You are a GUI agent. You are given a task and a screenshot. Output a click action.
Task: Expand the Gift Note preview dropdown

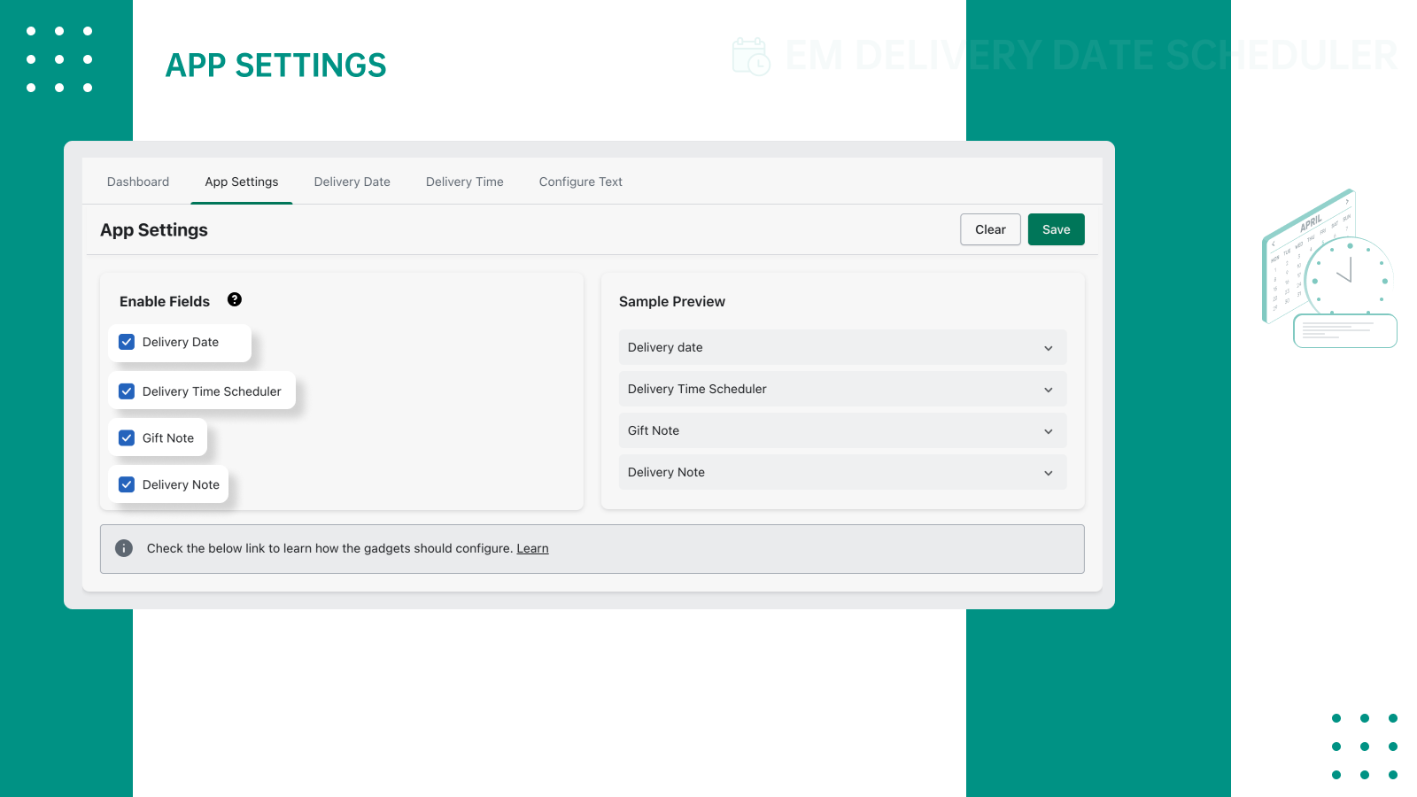point(1049,430)
